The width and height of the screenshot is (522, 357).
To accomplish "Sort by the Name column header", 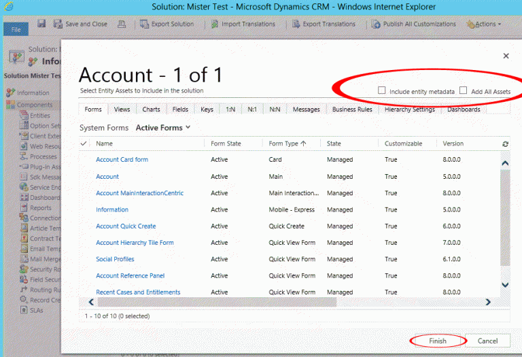I will coord(104,143).
